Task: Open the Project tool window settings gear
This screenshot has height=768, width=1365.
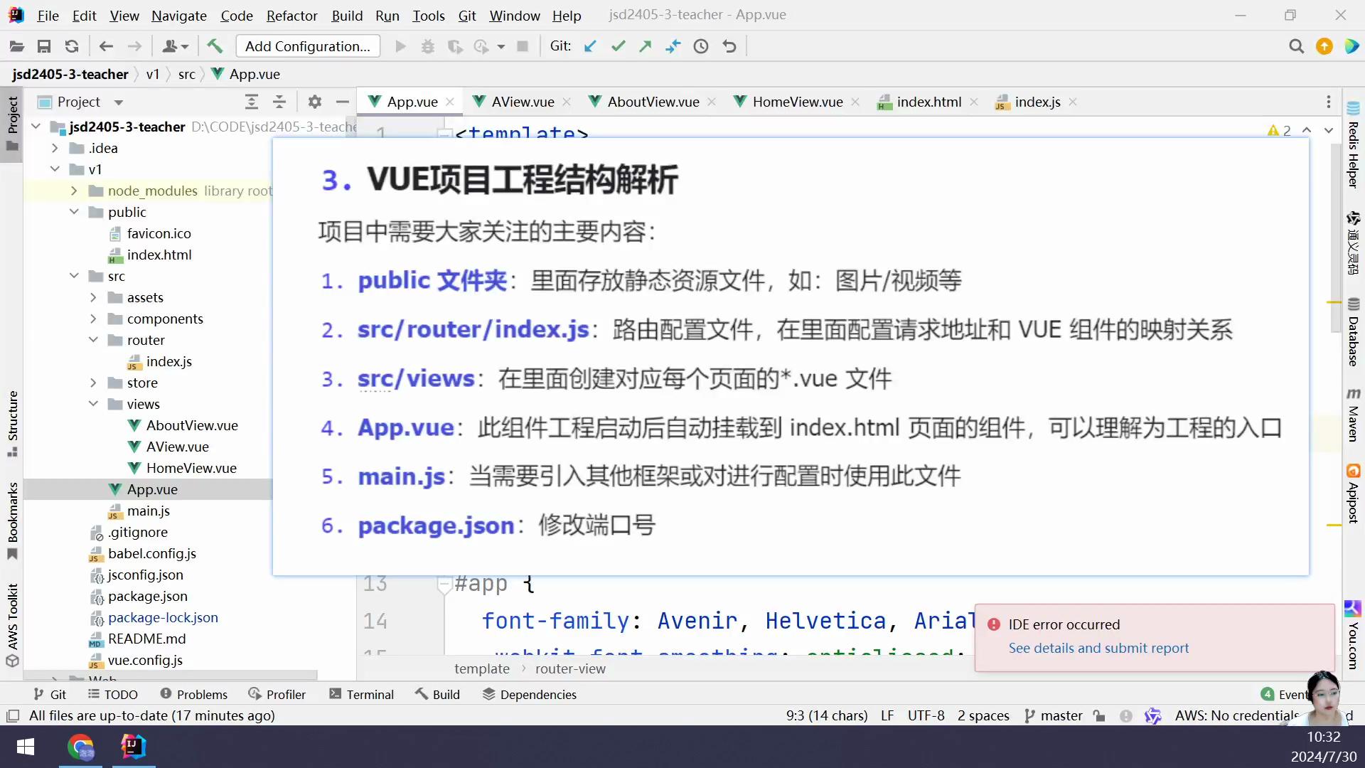Action: coord(315,102)
